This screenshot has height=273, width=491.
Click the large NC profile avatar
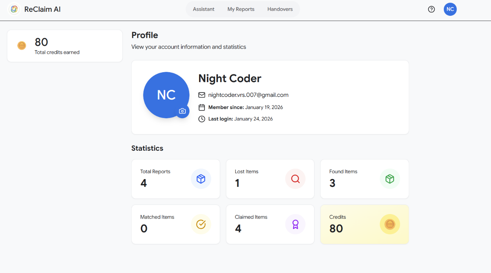pyautogui.click(x=166, y=95)
